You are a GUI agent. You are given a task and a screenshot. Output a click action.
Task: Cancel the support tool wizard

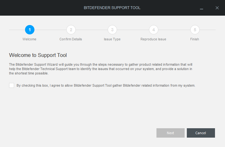pos(201,133)
